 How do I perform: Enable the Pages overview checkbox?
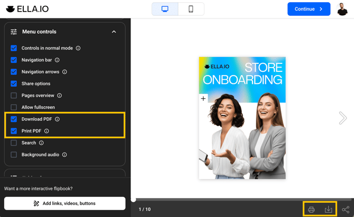pos(14,96)
